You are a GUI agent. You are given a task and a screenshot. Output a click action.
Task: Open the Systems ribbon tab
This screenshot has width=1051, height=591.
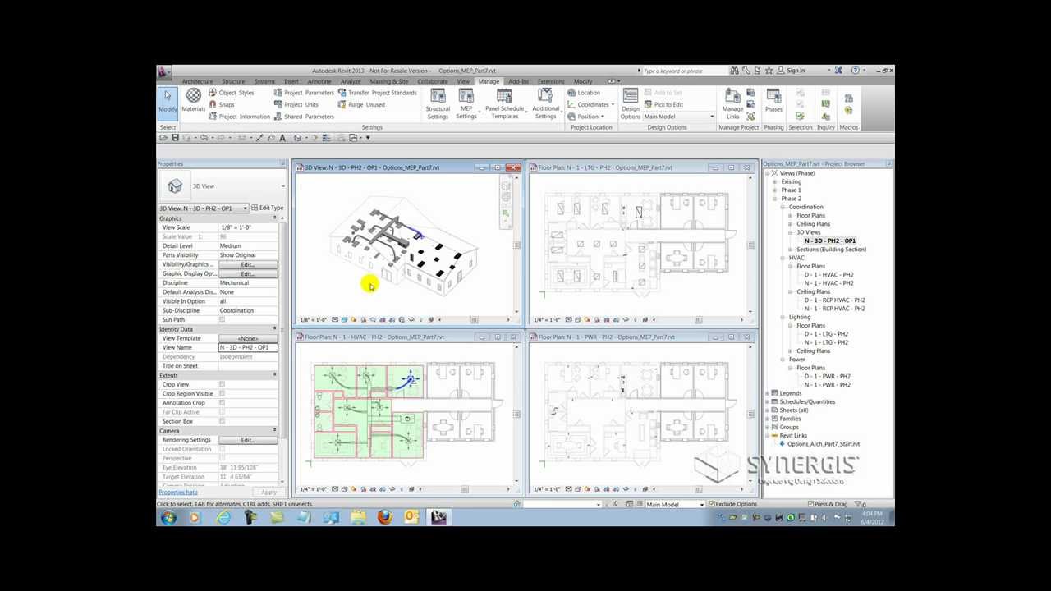tap(264, 81)
